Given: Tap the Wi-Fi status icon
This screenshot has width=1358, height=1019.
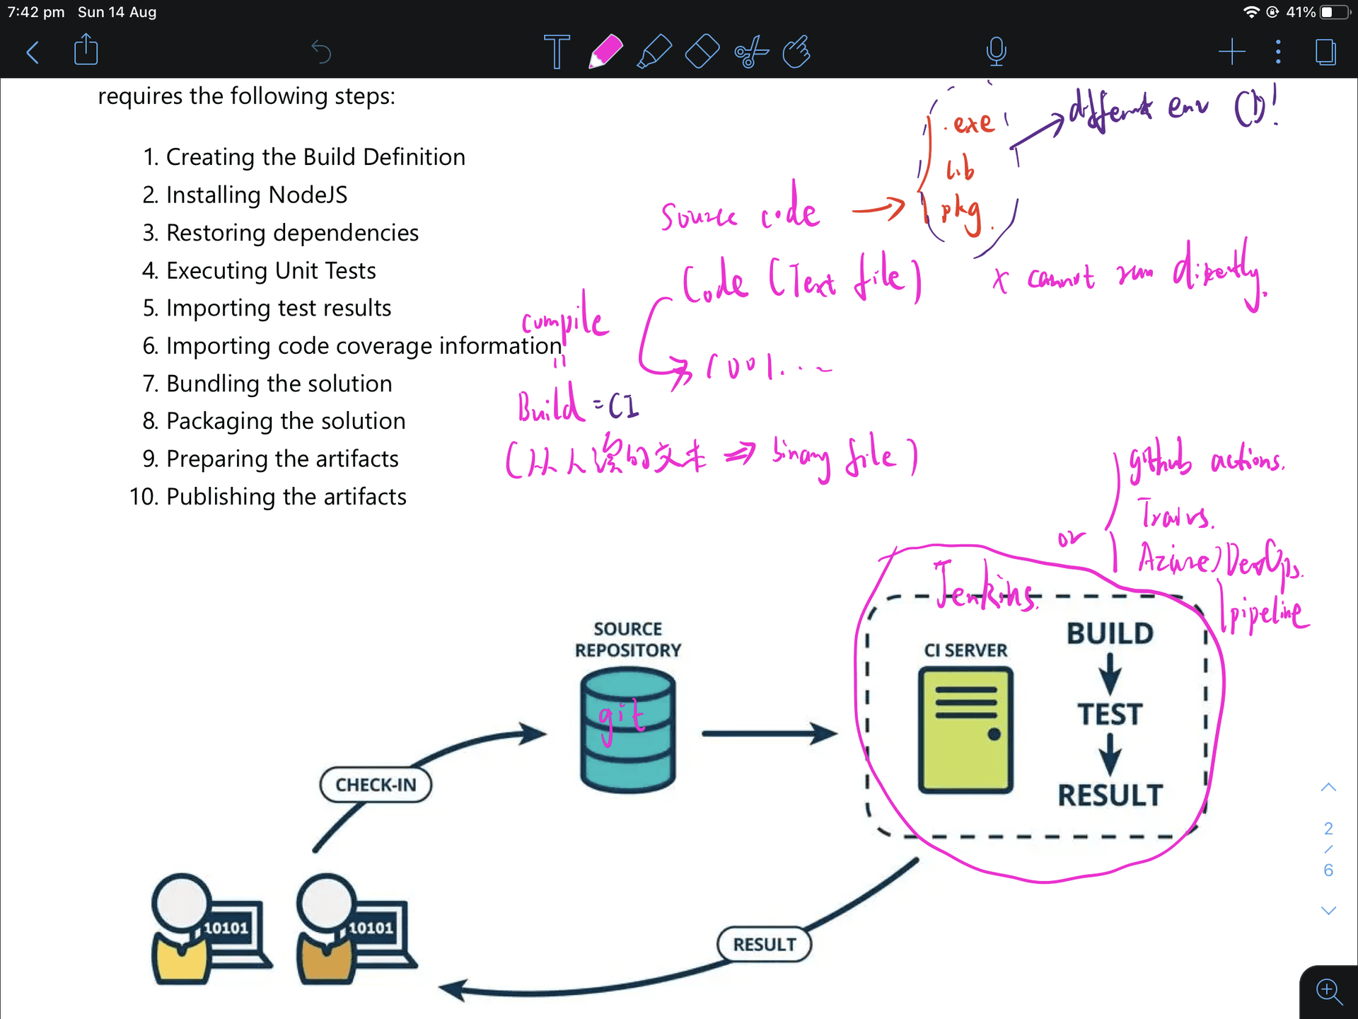Looking at the screenshot, I should [1250, 12].
